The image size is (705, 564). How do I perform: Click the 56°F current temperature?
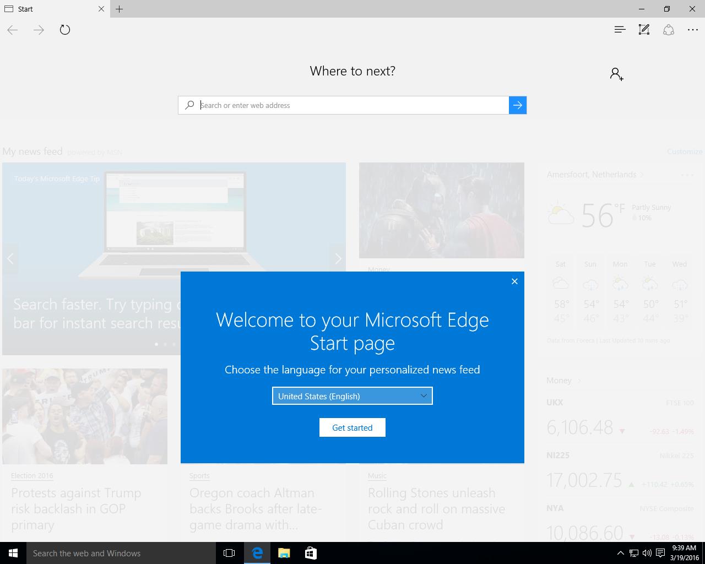[x=603, y=215]
